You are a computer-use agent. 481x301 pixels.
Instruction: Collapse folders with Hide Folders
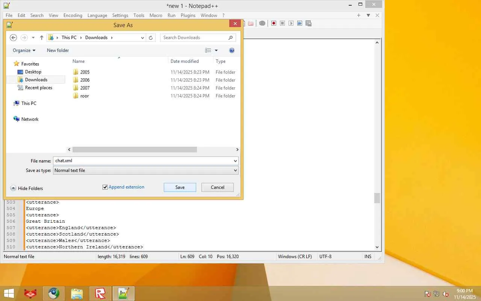coord(27,188)
